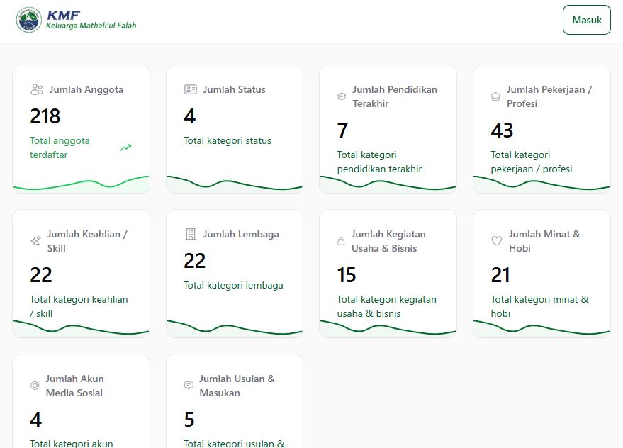Screen dimensions: 623x448
Task: Click the trending-up arrow icon in Anggota card
Action: click(x=126, y=147)
